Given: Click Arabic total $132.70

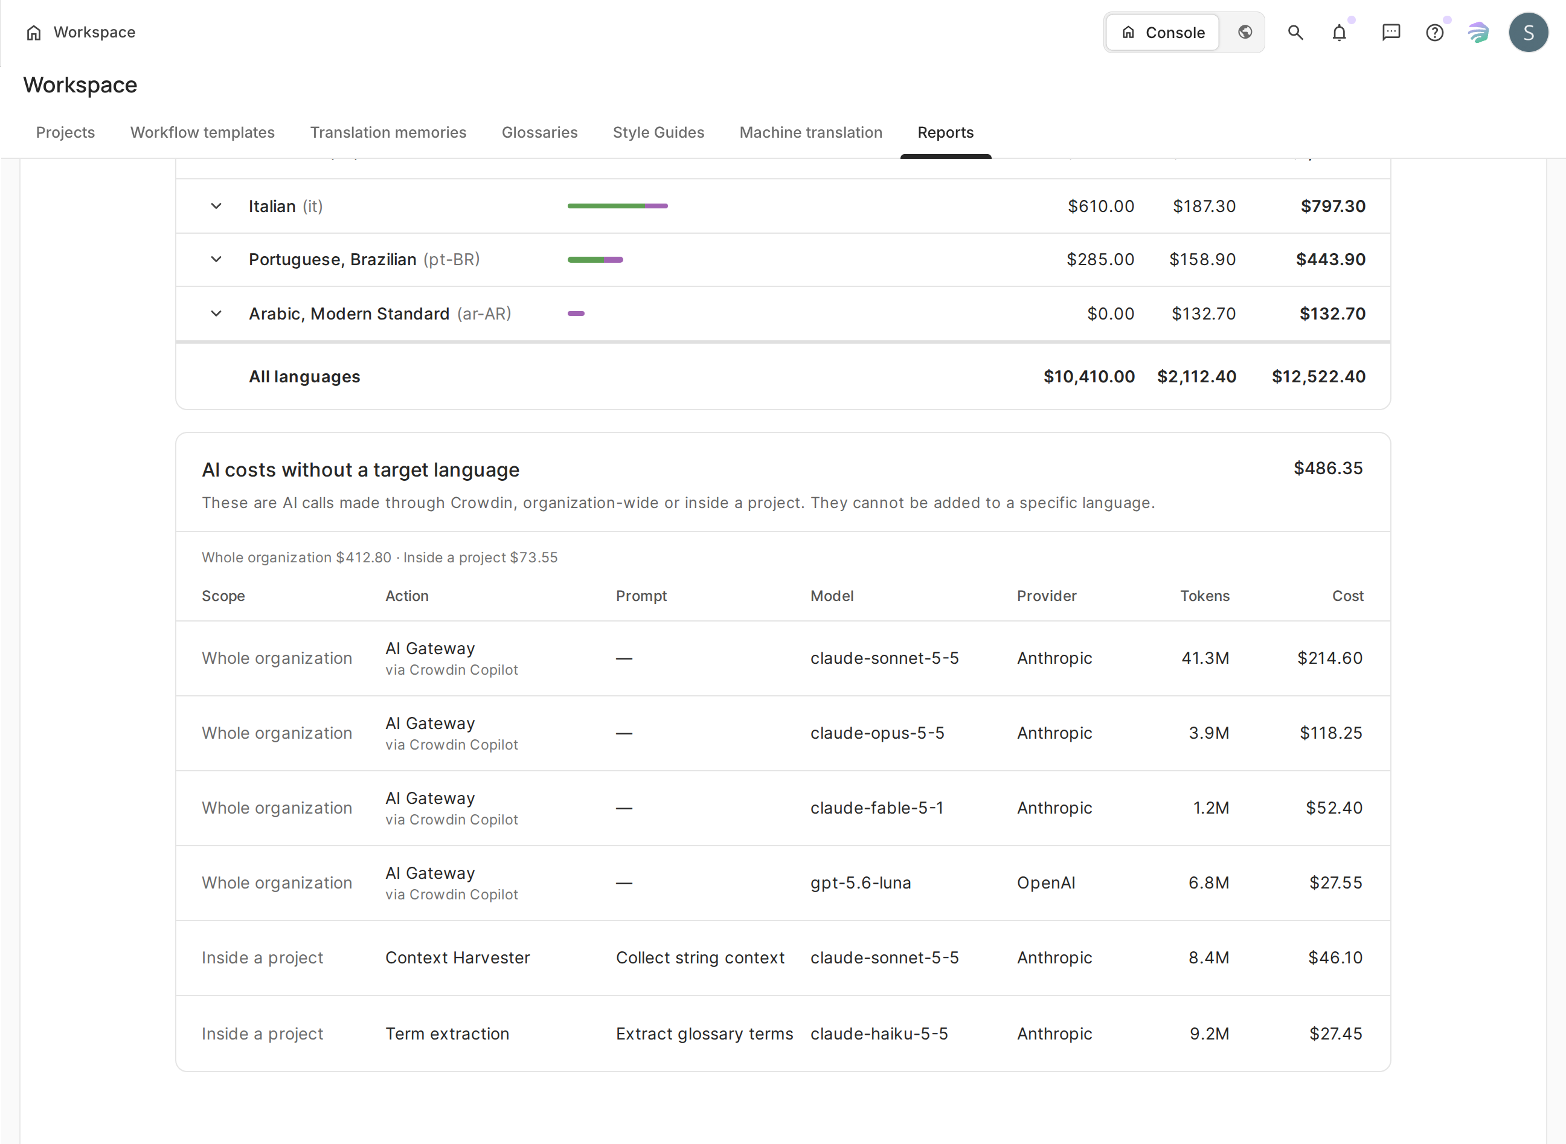Looking at the screenshot, I should click(x=1333, y=313).
